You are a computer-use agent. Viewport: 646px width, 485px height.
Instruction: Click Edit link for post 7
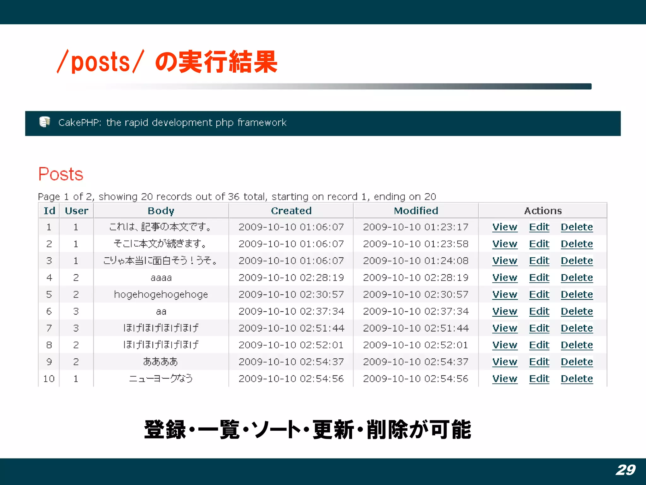click(539, 328)
